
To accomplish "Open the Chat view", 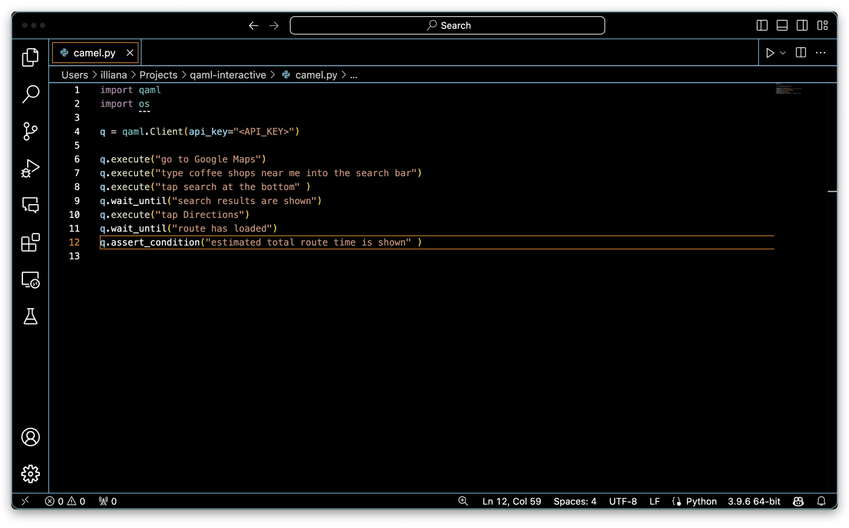I will coord(30,206).
